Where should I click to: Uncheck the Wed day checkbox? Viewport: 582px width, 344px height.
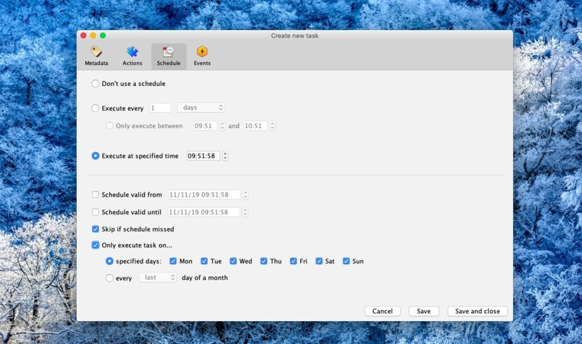pyautogui.click(x=233, y=261)
